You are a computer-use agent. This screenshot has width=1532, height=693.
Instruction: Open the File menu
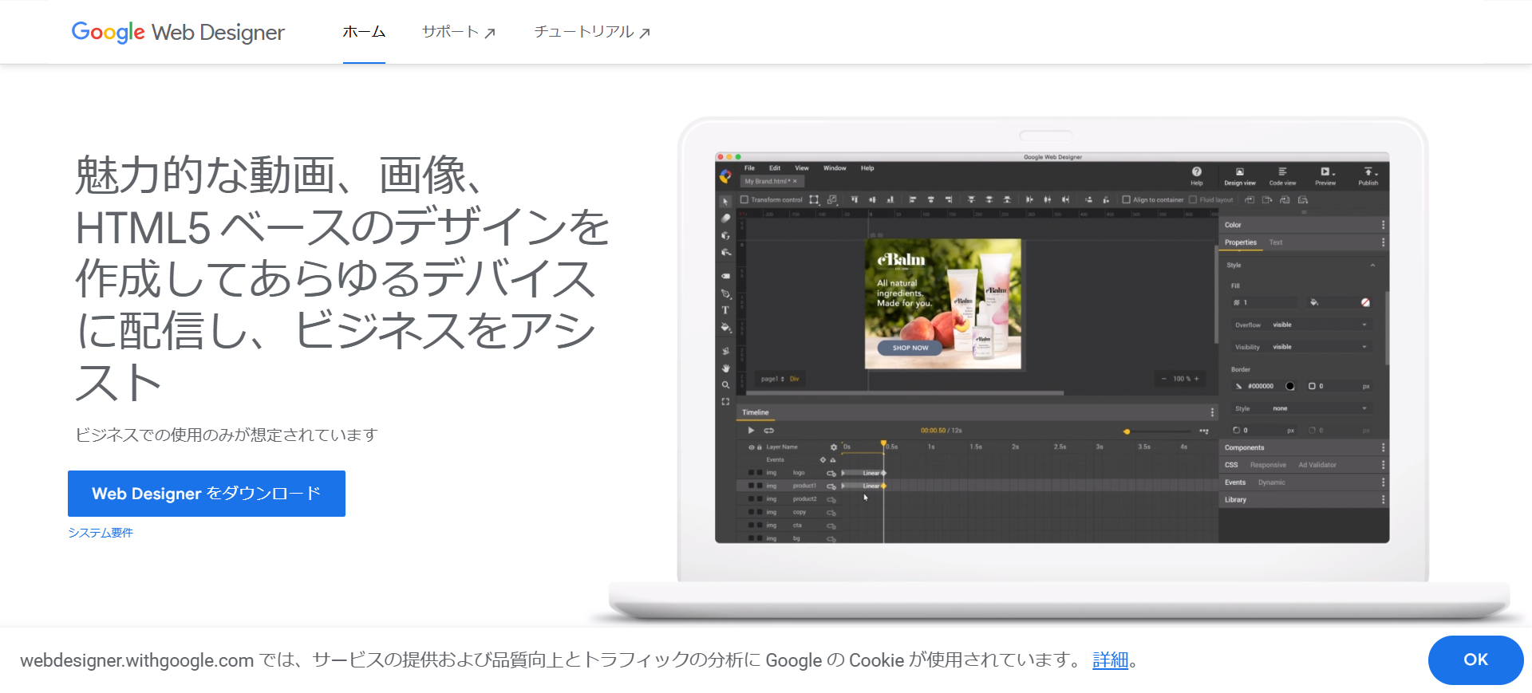click(749, 167)
